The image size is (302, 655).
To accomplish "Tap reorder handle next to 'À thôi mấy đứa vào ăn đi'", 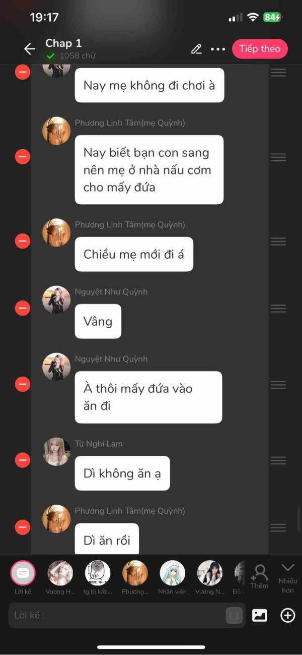I will 278,384.
